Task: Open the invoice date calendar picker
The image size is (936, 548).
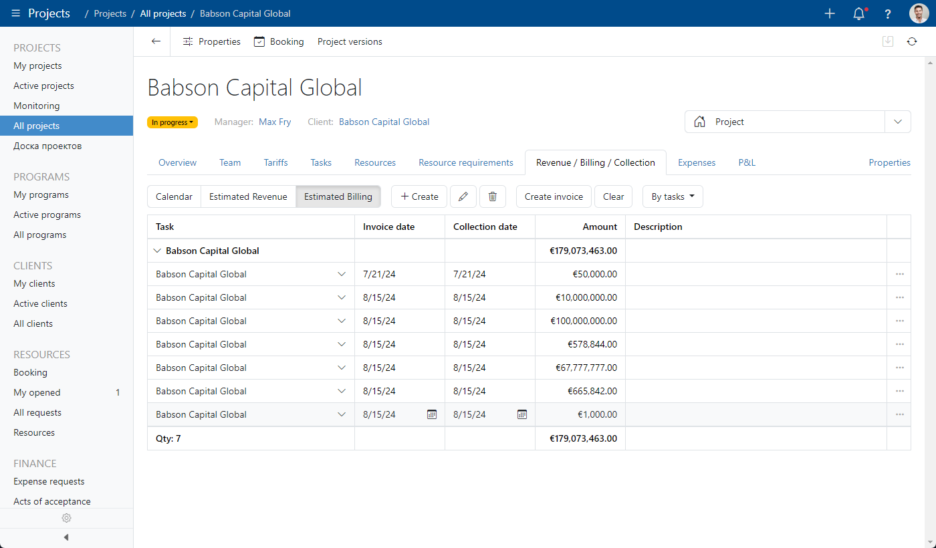Action: 432,414
